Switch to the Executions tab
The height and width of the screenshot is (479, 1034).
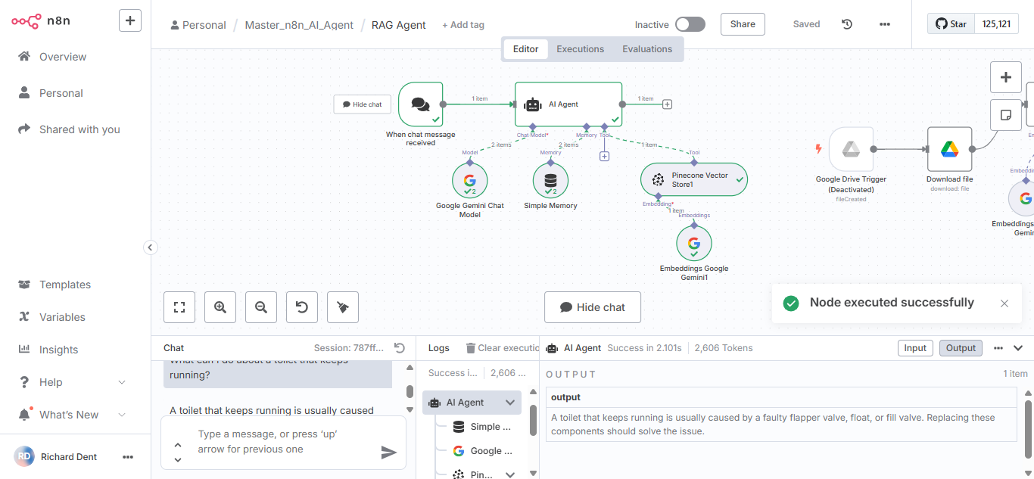581,49
